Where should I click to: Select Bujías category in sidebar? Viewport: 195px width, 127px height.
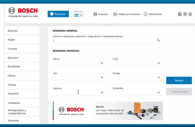coord(22,40)
